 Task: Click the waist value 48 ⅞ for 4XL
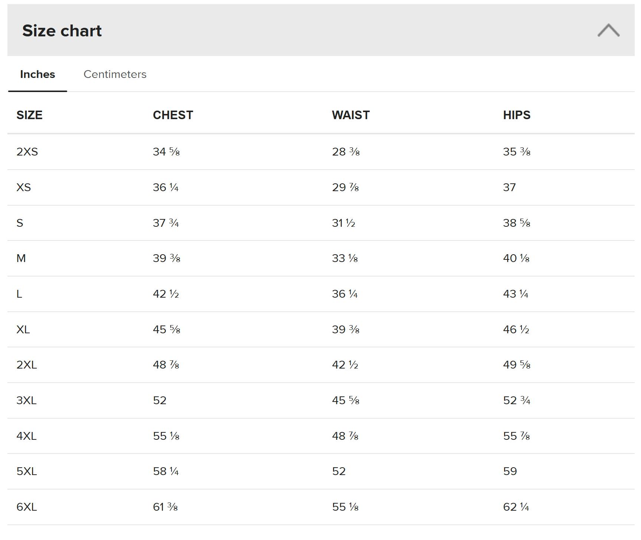345,436
